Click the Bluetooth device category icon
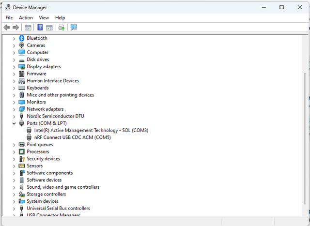 pyautogui.click(x=22, y=38)
